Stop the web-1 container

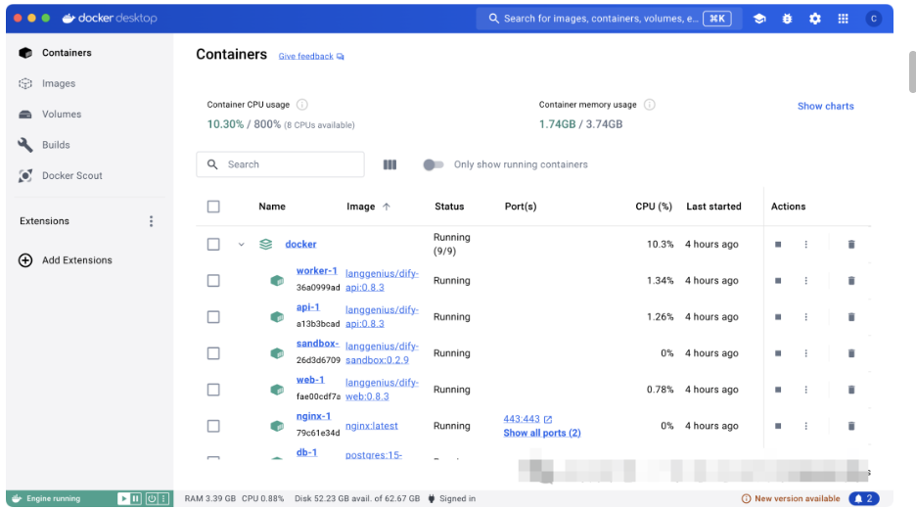point(778,389)
